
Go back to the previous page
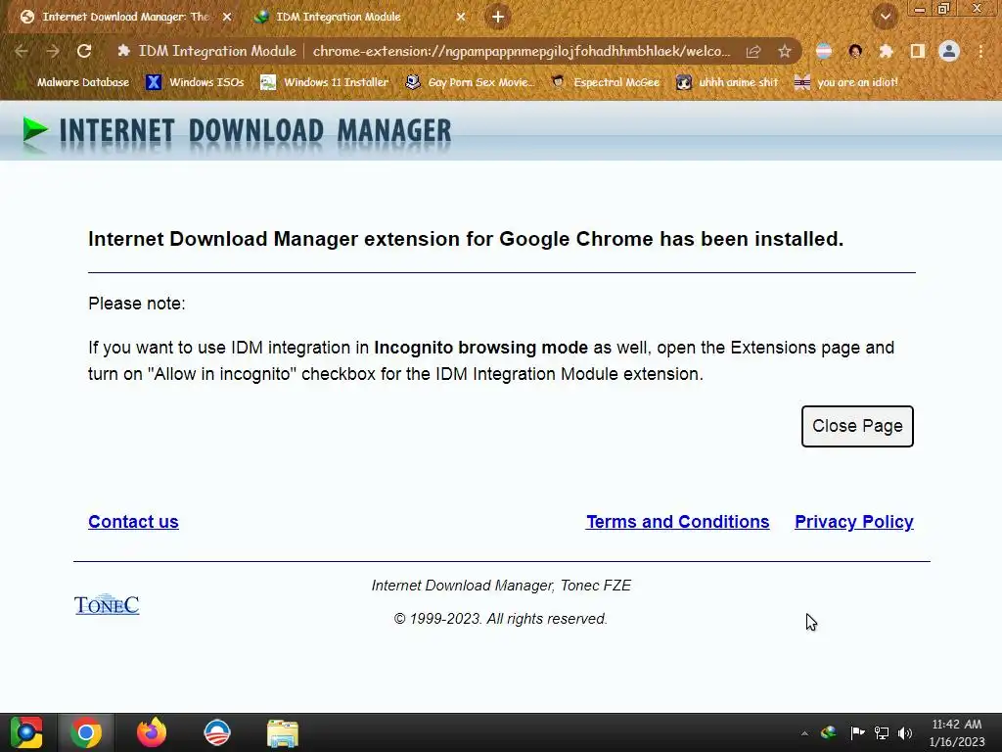pyautogui.click(x=22, y=51)
